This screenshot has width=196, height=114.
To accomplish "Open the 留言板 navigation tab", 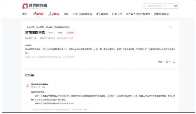I will (x=38, y=14).
